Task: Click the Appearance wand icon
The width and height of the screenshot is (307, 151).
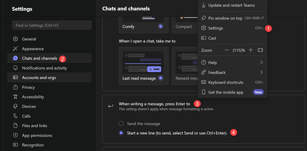Action: coord(16,49)
